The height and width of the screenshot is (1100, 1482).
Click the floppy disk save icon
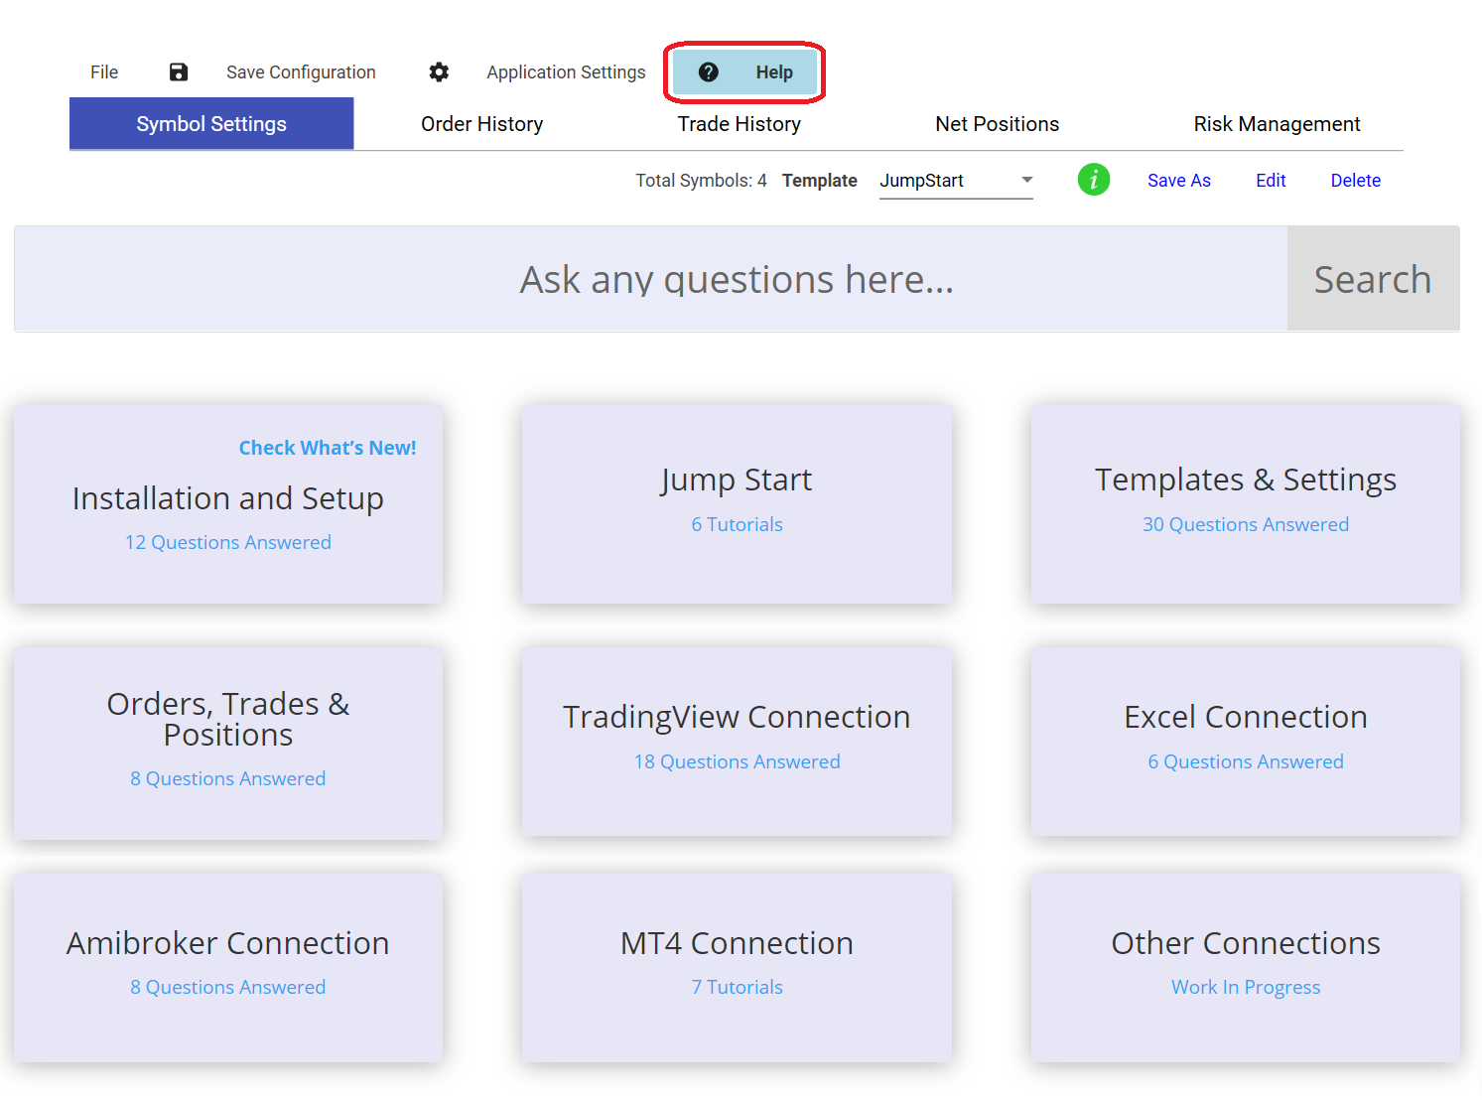179,71
